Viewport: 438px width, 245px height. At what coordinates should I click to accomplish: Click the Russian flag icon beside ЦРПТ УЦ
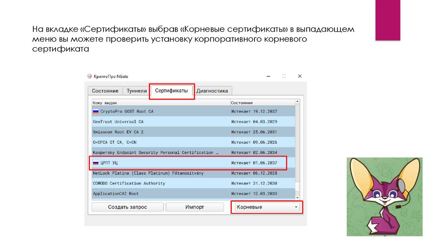tap(96, 163)
